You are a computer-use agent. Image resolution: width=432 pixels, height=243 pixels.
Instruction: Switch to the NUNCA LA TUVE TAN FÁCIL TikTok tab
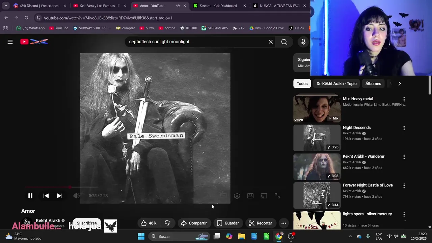point(279,6)
